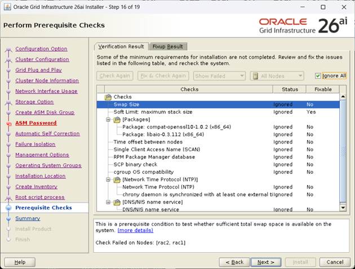The image size is (355, 269).
Task: Go to Automatic Self Correction step
Action: click(47, 134)
